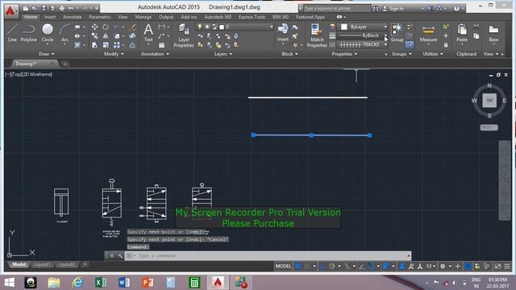Expand the Block panel
Image resolution: width=516 pixels, height=290 pixels.
point(289,54)
